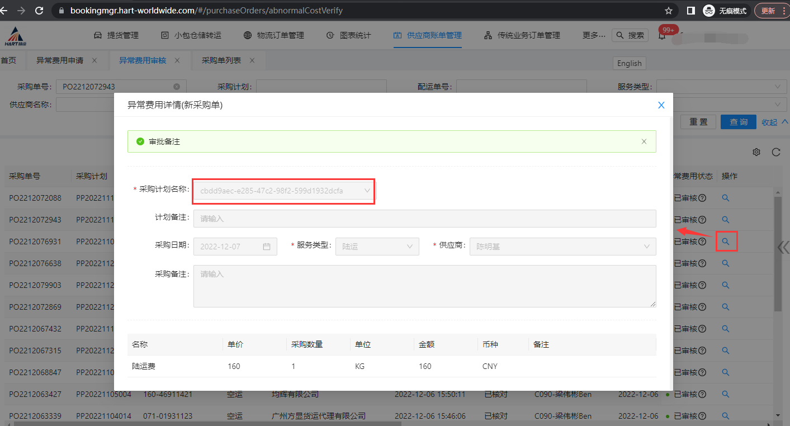
Task: Expand the right side panel double-chevron
Action: [x=783, y=248]
